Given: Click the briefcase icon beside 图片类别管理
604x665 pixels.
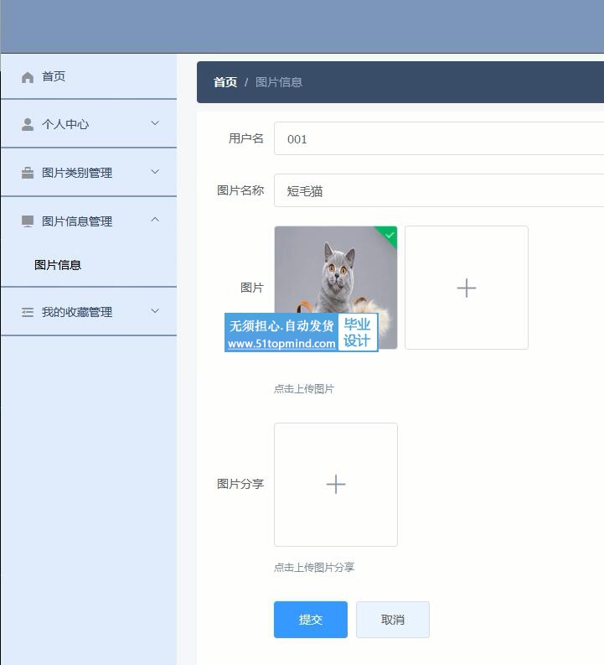Looking at the screenshot, I should click(28, 173).
